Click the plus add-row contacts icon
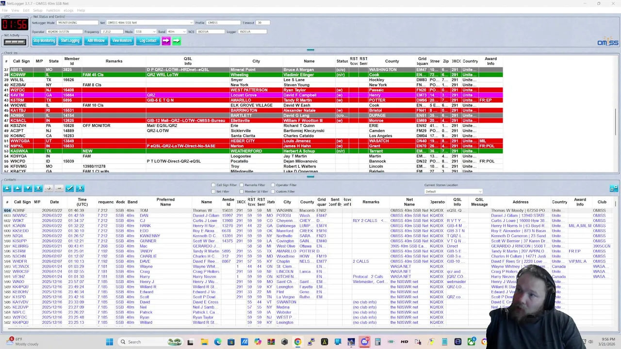This screenshot has height=349, width=621. (49, 188)
